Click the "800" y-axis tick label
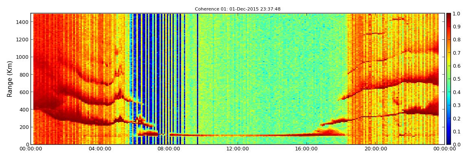The width and height of the screenshot is (468, 165). (24, 75)
